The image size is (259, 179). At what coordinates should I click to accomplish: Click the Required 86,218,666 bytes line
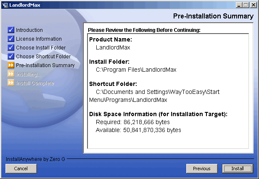tap(133, 122)
